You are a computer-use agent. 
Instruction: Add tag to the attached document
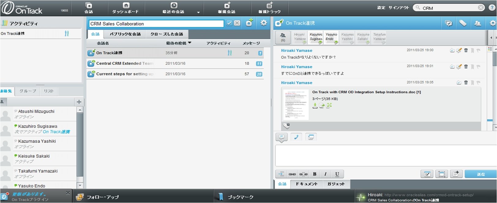[286, 125]
